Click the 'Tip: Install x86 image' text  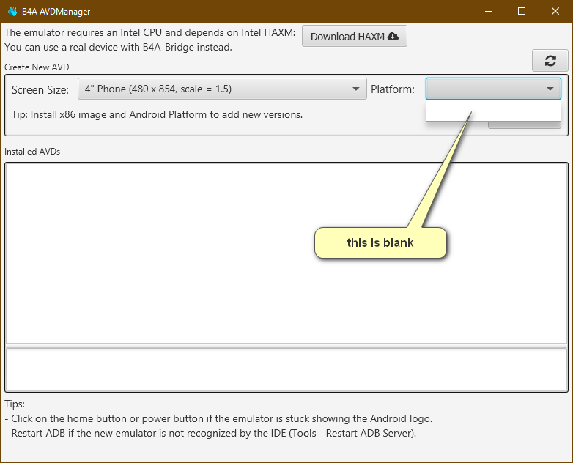(x=157, y=115)
